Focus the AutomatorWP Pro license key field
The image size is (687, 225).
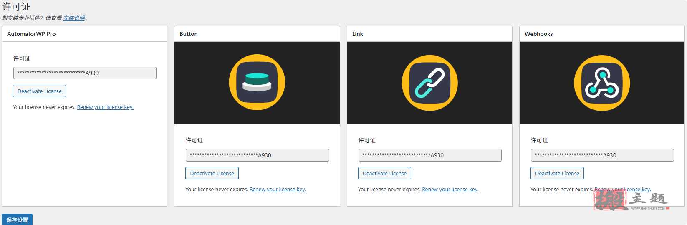(x=85, y=73)
